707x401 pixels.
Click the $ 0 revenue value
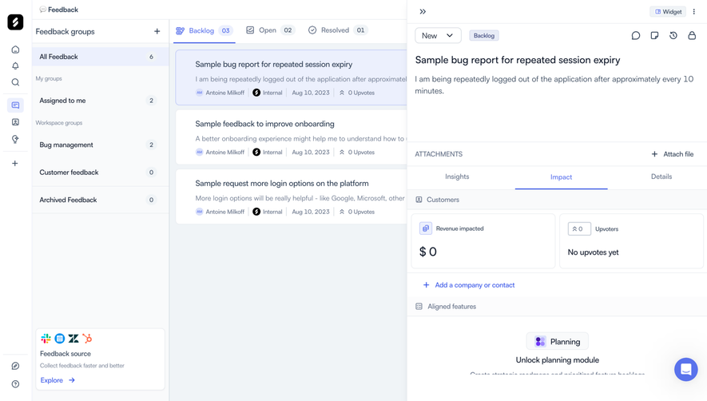point(428,252)
